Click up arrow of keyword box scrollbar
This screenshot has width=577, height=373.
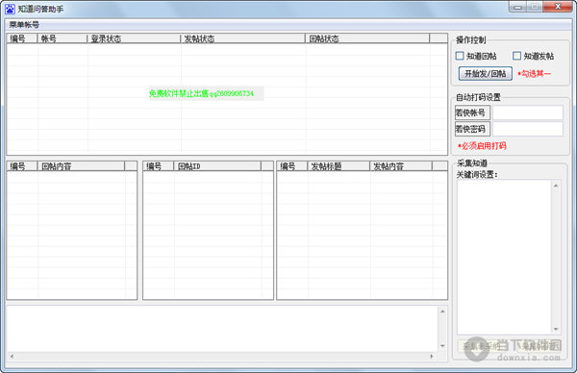[x=556, y=186]
